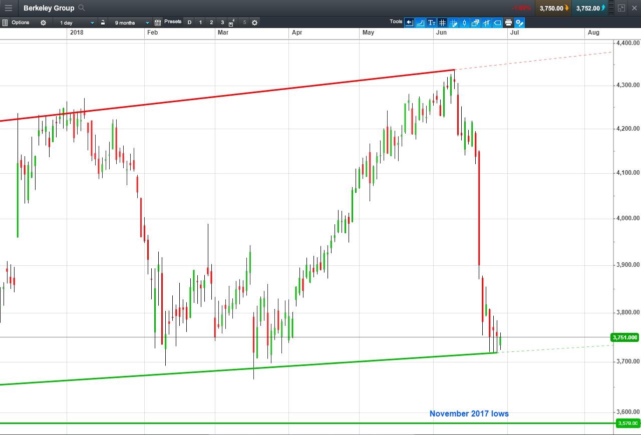
Task: Search for an instrument with magnifier icon
Action: click(82, 8)
